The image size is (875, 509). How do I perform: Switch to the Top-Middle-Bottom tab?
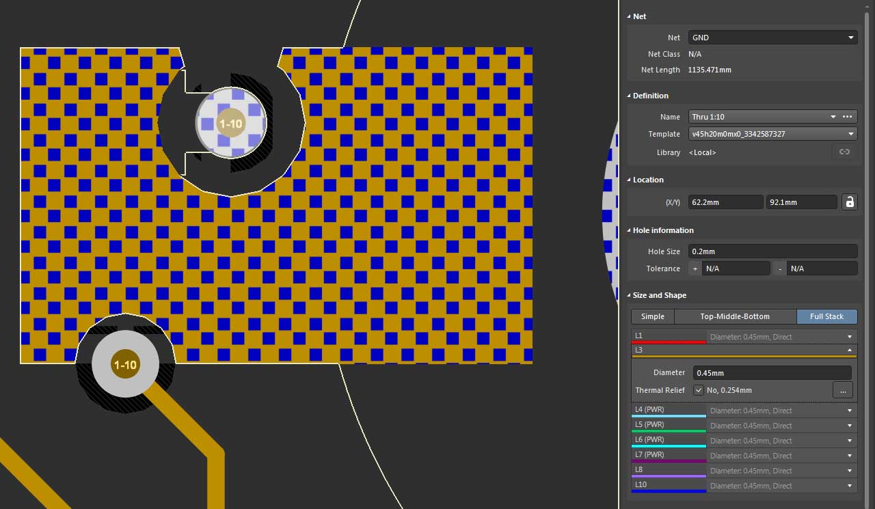[735, 316]
